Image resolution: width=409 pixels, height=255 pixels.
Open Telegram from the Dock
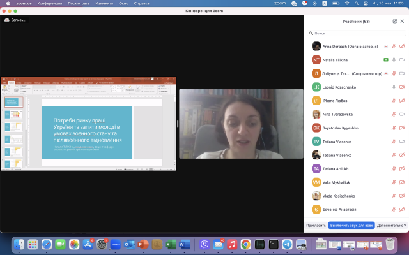288,244
